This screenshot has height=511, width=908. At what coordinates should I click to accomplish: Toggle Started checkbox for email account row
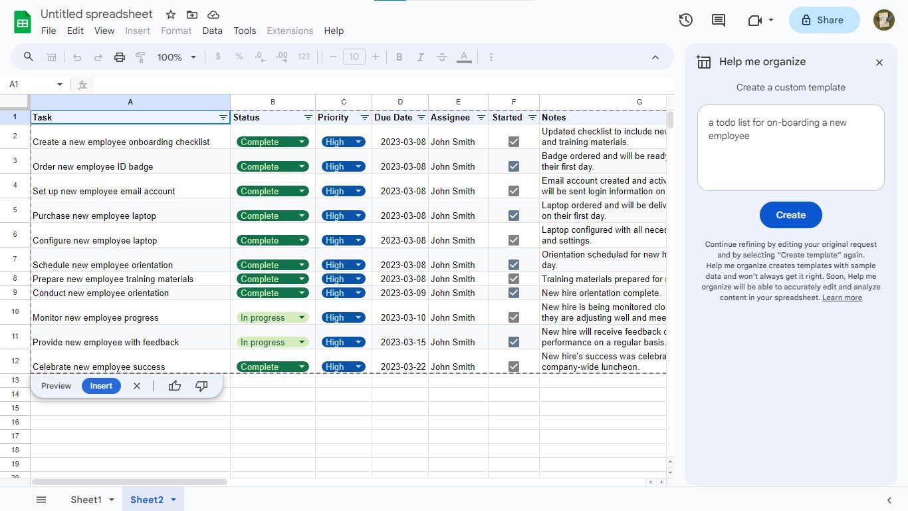pyautogui.click(x=514, y=191)
